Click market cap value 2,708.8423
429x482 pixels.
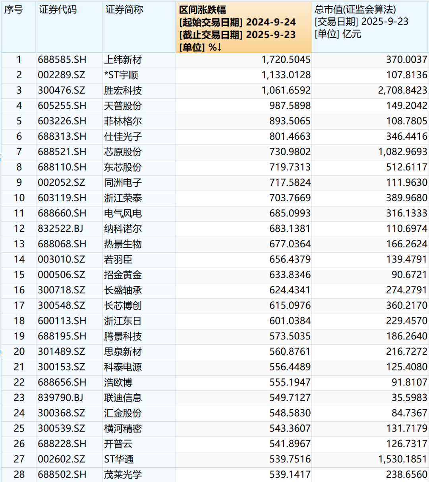tap(403, 91)
